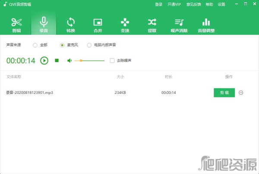Stop recording with the square stop button
The width and height of the screenshot is (259, 174).
tap(57, 60)
